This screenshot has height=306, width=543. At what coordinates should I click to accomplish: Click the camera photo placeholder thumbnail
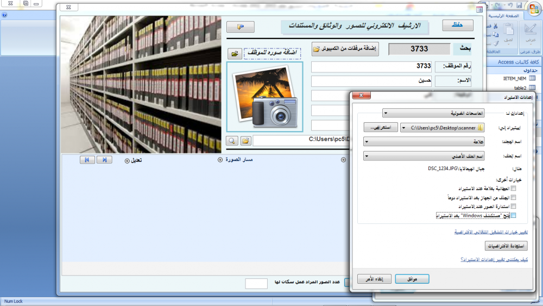(x=265, y=97)
